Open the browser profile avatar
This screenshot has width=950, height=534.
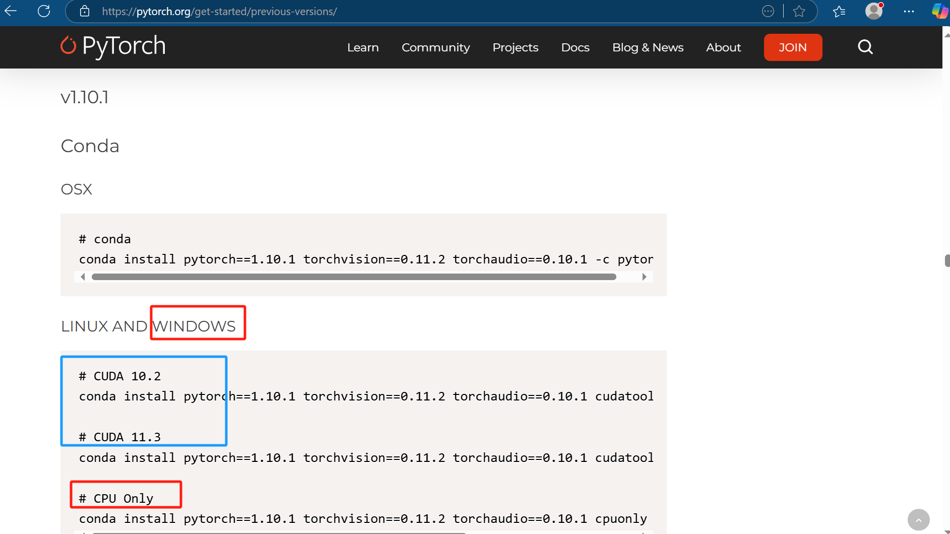[x=874, y=11]
